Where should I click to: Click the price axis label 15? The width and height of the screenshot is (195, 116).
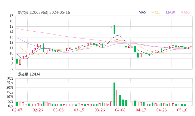click(11, 27)
